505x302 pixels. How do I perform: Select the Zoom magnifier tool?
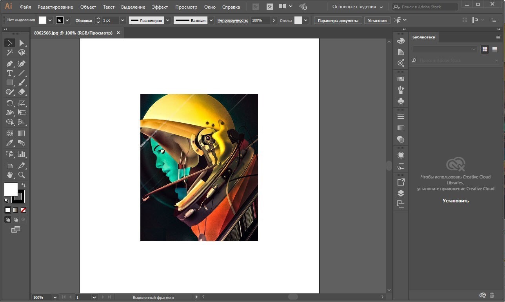[22, 175]
